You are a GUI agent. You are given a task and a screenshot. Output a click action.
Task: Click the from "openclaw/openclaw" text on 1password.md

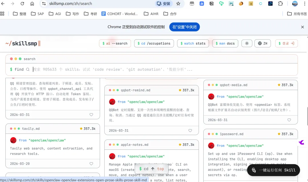(240, 146)
